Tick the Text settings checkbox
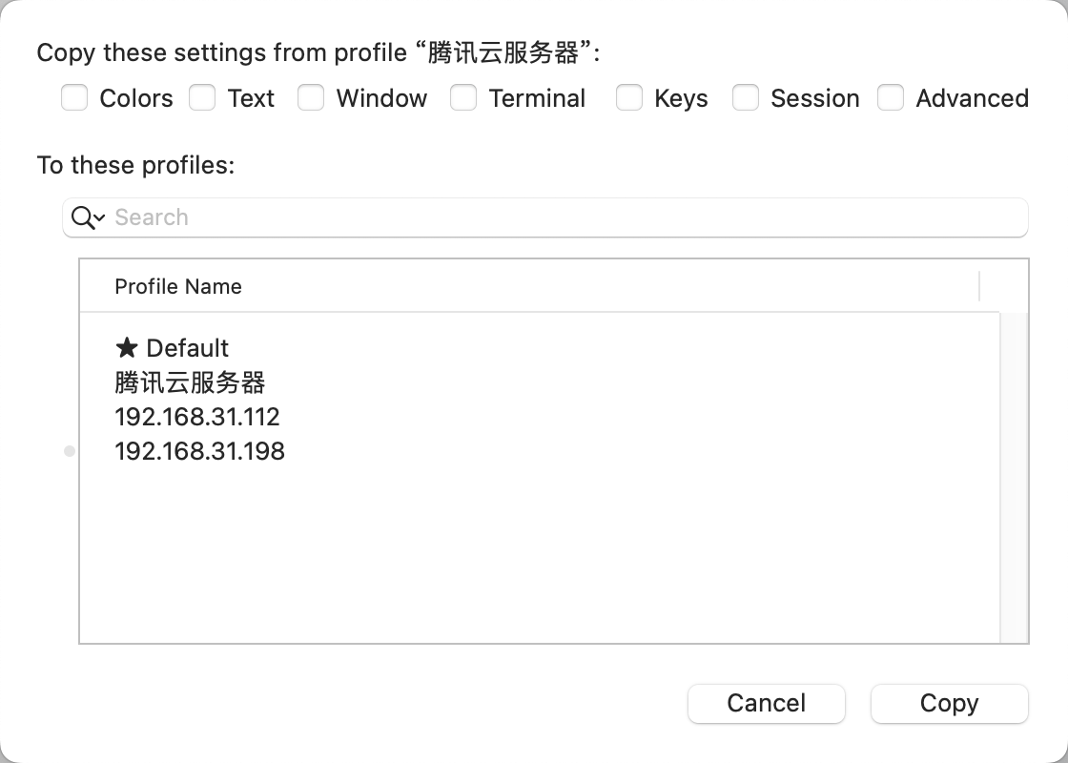Image resolution: width=1068 pixels, height=763 pixels. (202, 98)
